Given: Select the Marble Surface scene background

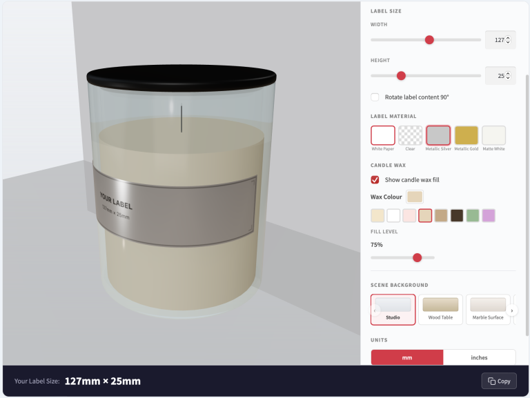Looking at the screenshot, I should 487,309.
